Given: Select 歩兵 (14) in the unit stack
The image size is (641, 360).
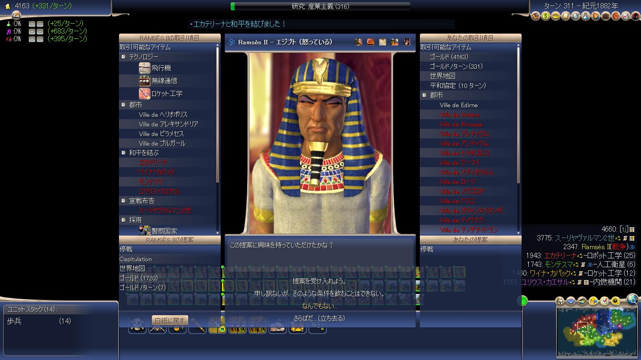Looking at the screenshot, I should [x=39, y=321].
